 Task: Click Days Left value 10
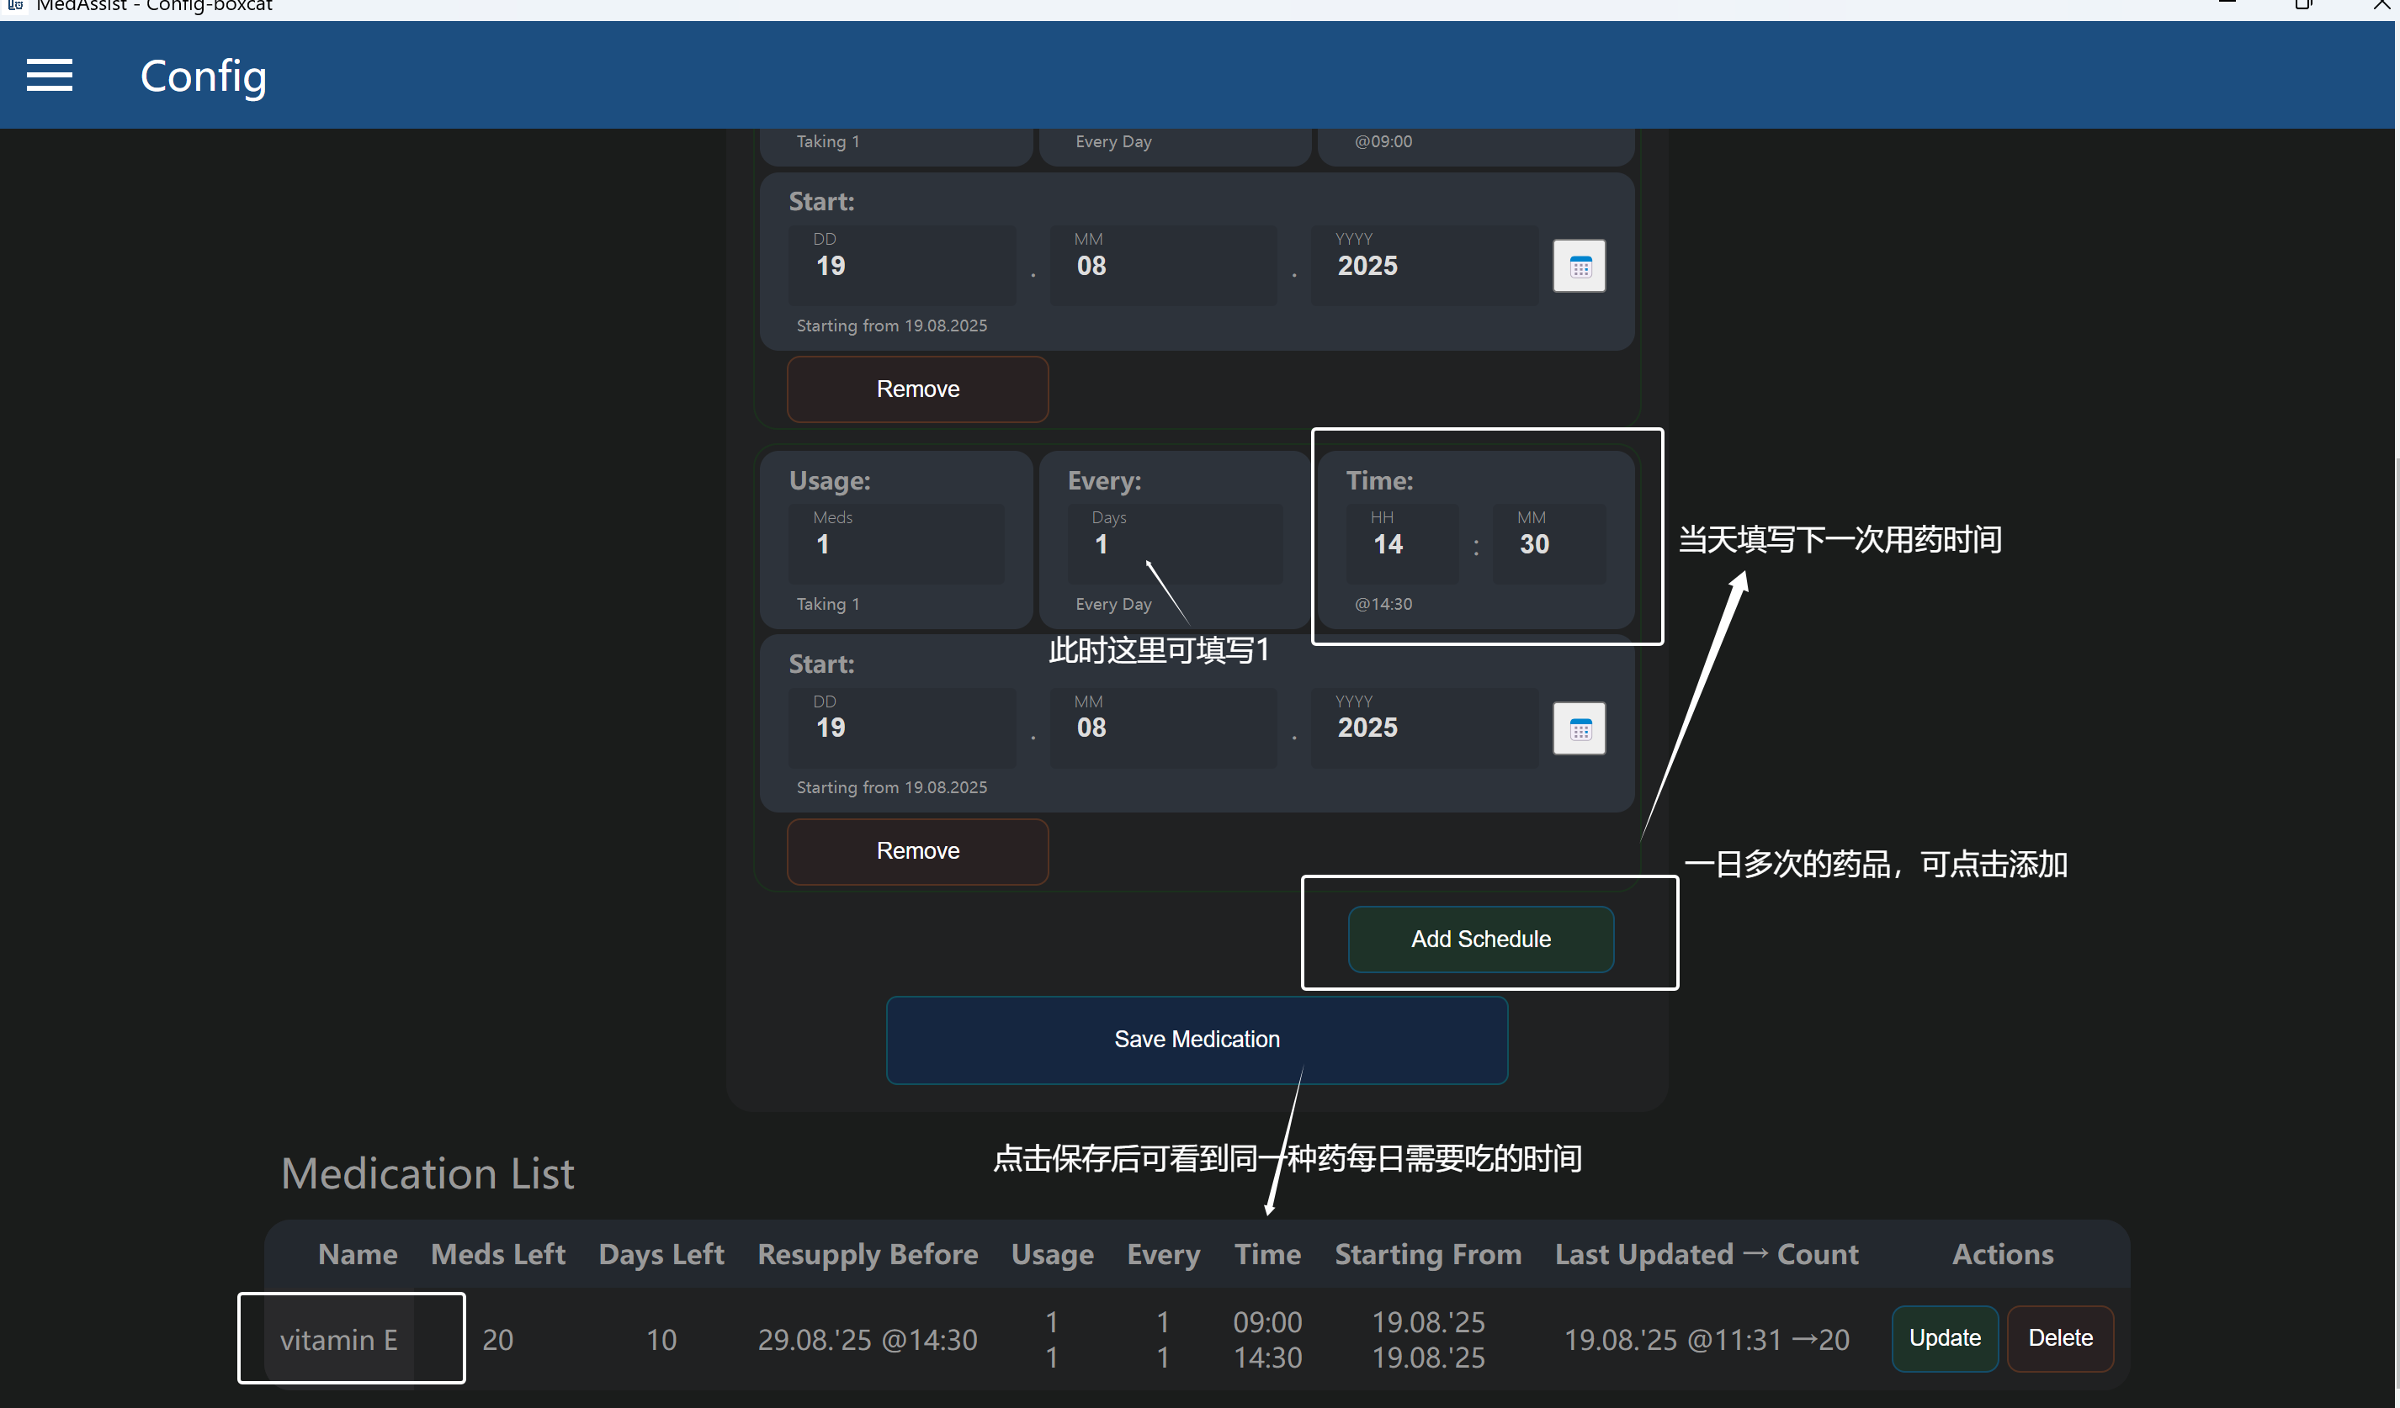pyautogui.click(x=661, y=1340)
